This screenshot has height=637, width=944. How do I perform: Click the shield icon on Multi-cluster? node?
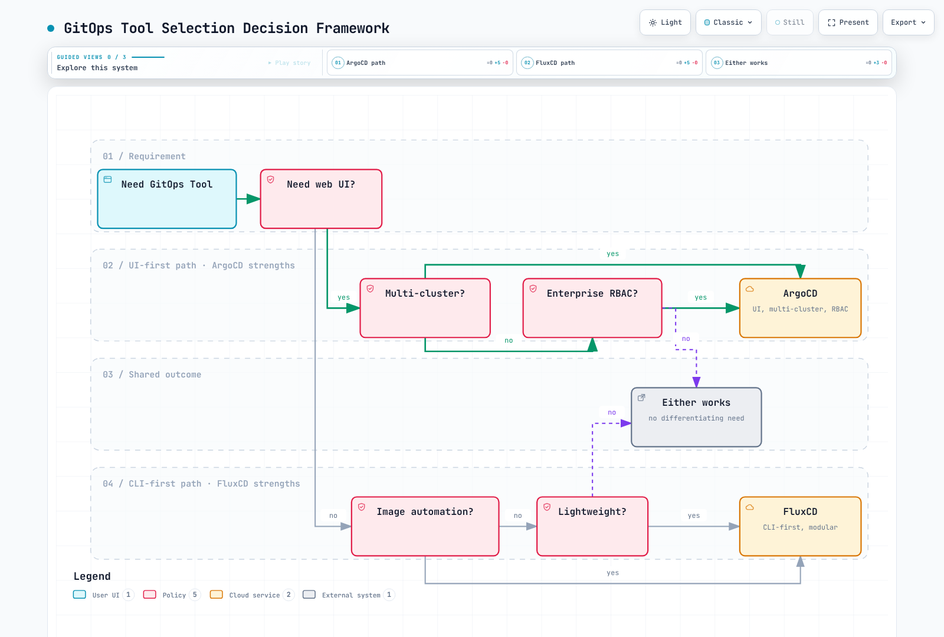tap(371, 288)
